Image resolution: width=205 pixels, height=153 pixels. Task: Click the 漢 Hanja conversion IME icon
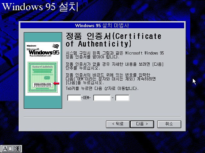(x=17, y=149)
